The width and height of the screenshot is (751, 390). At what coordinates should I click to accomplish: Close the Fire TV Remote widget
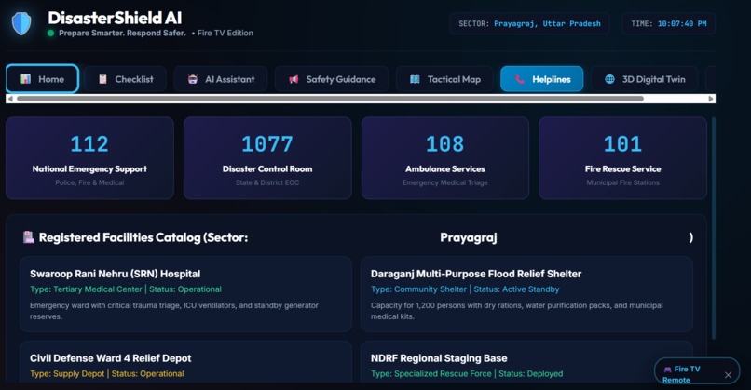coord(728,375)
